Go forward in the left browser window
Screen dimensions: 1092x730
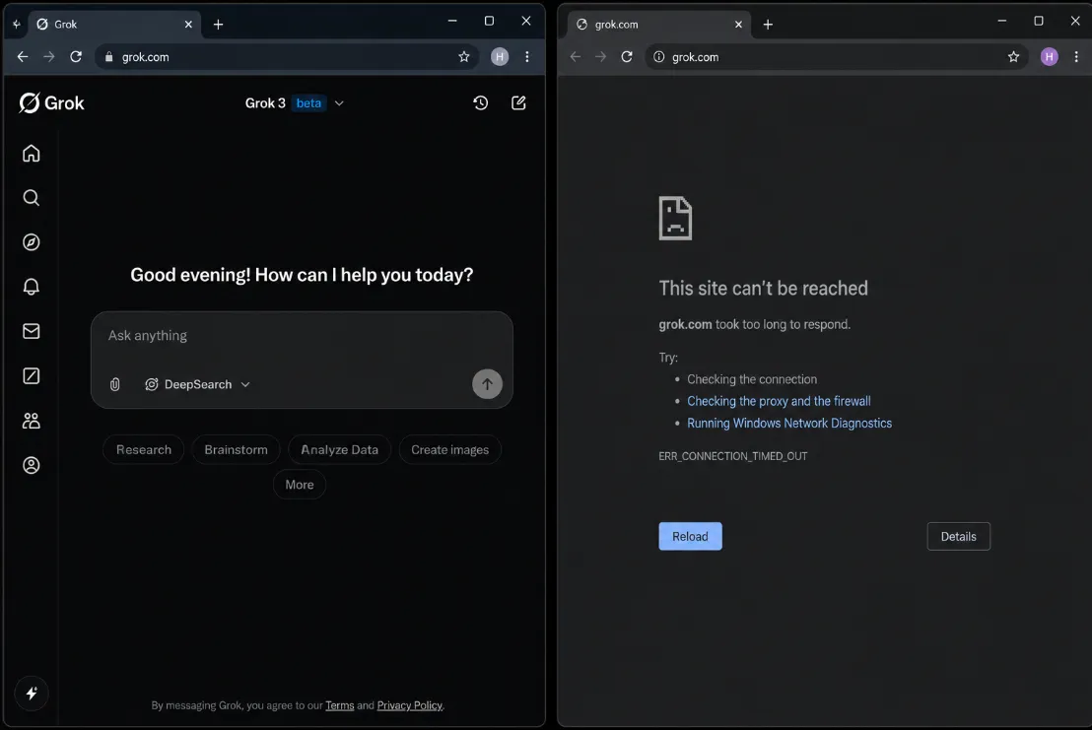click(x=48, y=57)
